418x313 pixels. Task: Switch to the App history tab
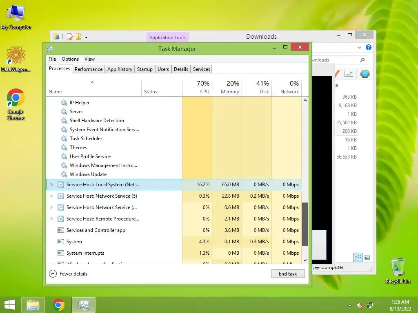coord(120,69)
